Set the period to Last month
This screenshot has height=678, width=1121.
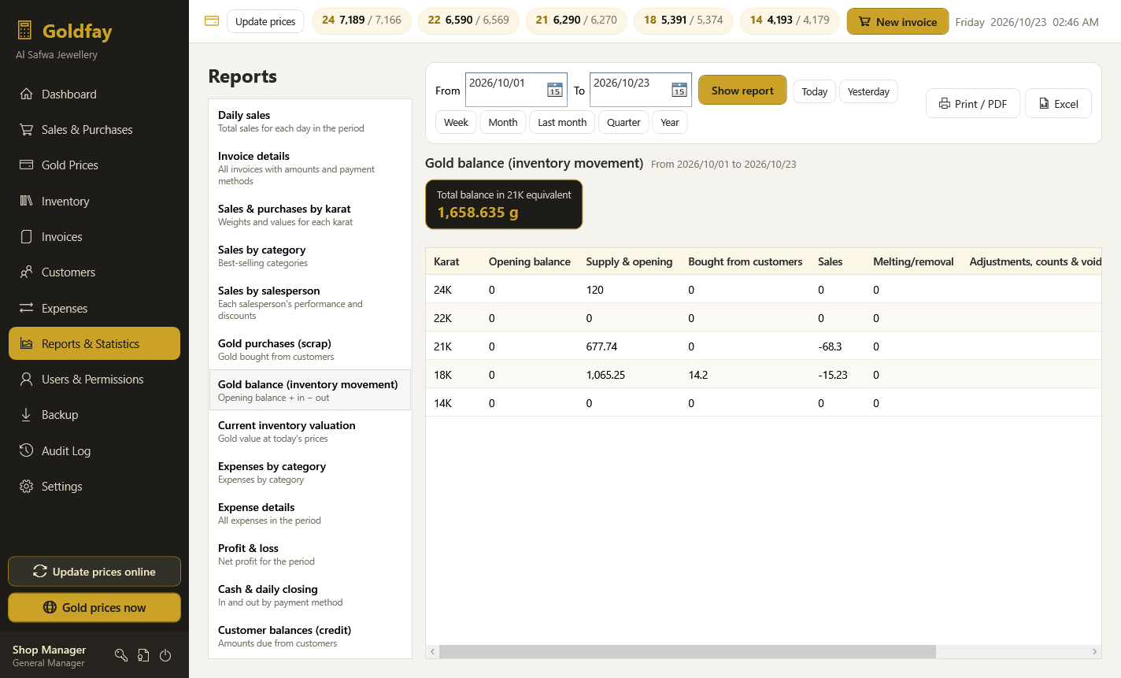tap(562, 122)
